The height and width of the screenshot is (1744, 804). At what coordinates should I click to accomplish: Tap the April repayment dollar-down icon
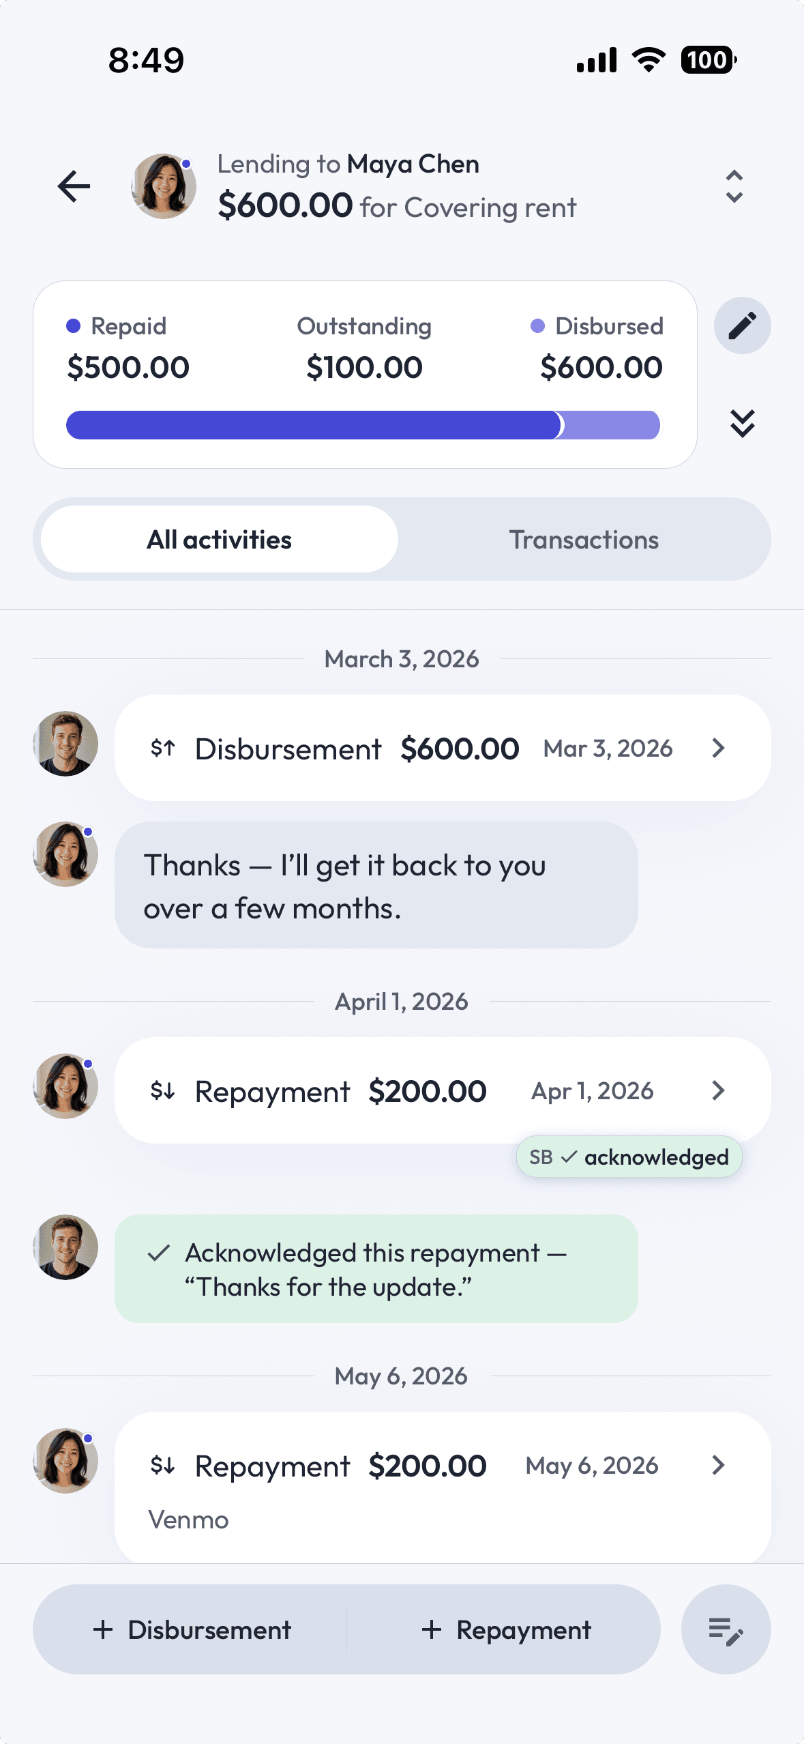163,1091
